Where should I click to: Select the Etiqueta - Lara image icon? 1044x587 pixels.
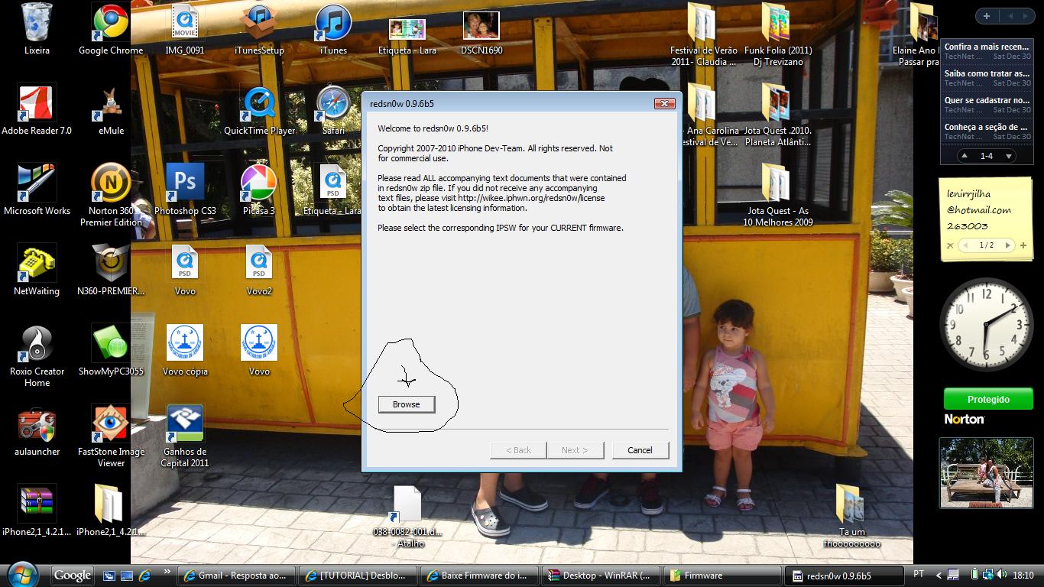coord(407,35)
